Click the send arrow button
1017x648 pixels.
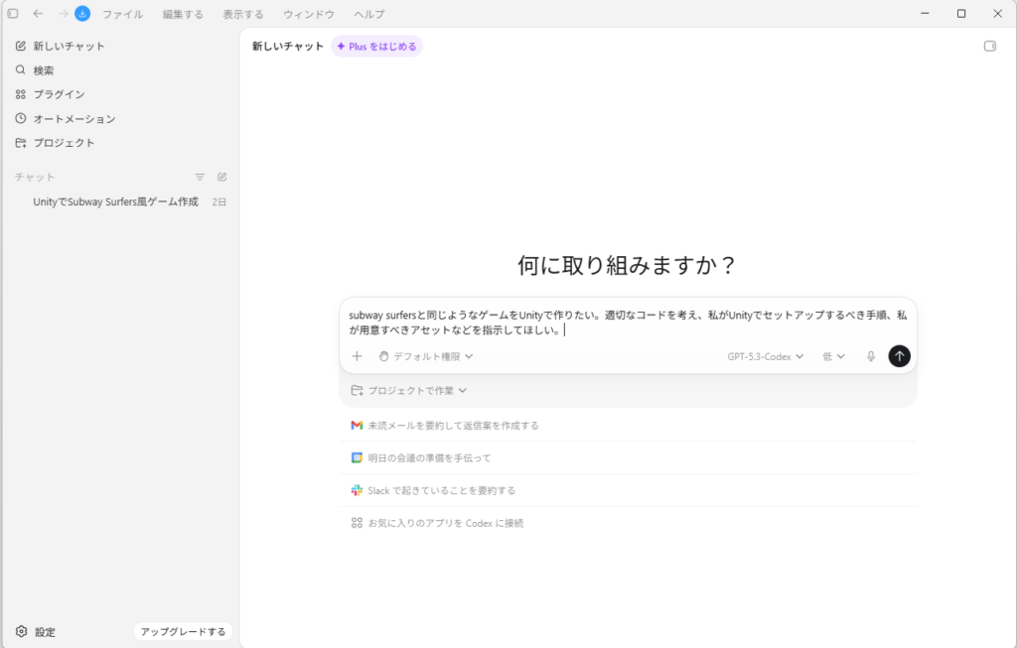899,356
